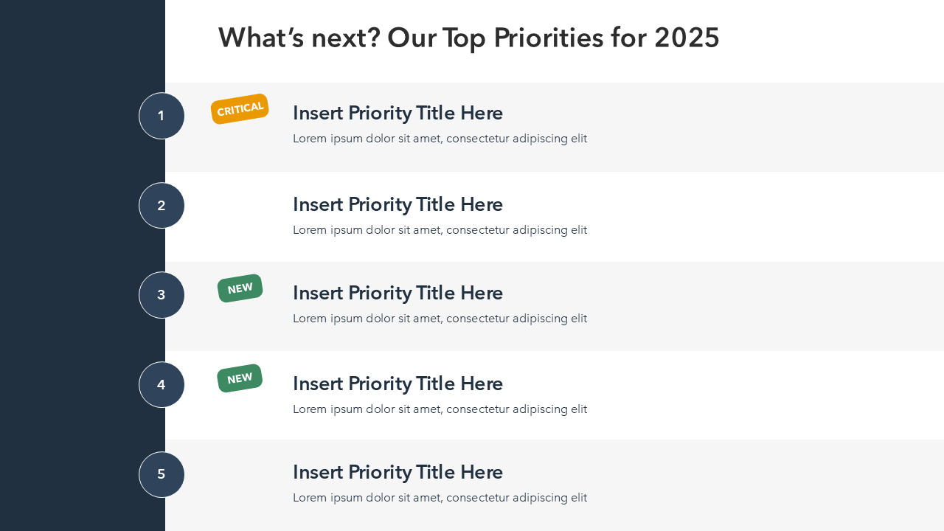Click the number 2 circle badge
Image resolution: width=944 pixels, height=531 pixels.
[162, 206]
